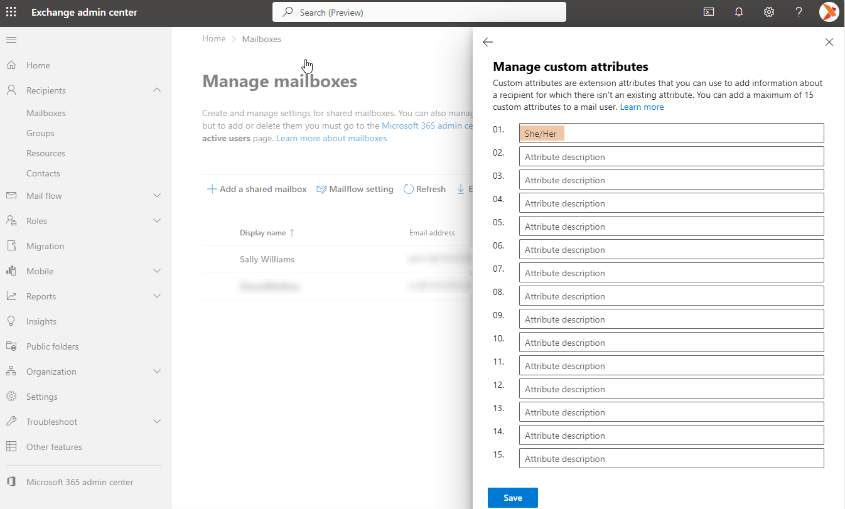This screenshot has width=845, height=509.
Task: Collapse the Recipients section
Action: click(x=157, y=90)
